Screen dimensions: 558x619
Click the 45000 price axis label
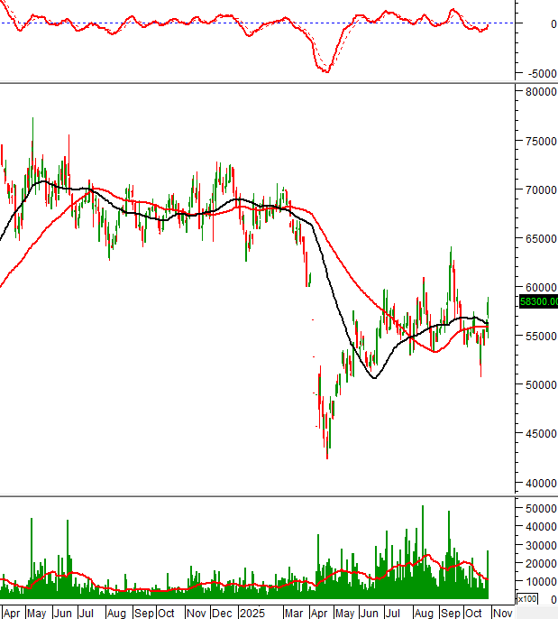pyautogui.click(x=537, y=433)
